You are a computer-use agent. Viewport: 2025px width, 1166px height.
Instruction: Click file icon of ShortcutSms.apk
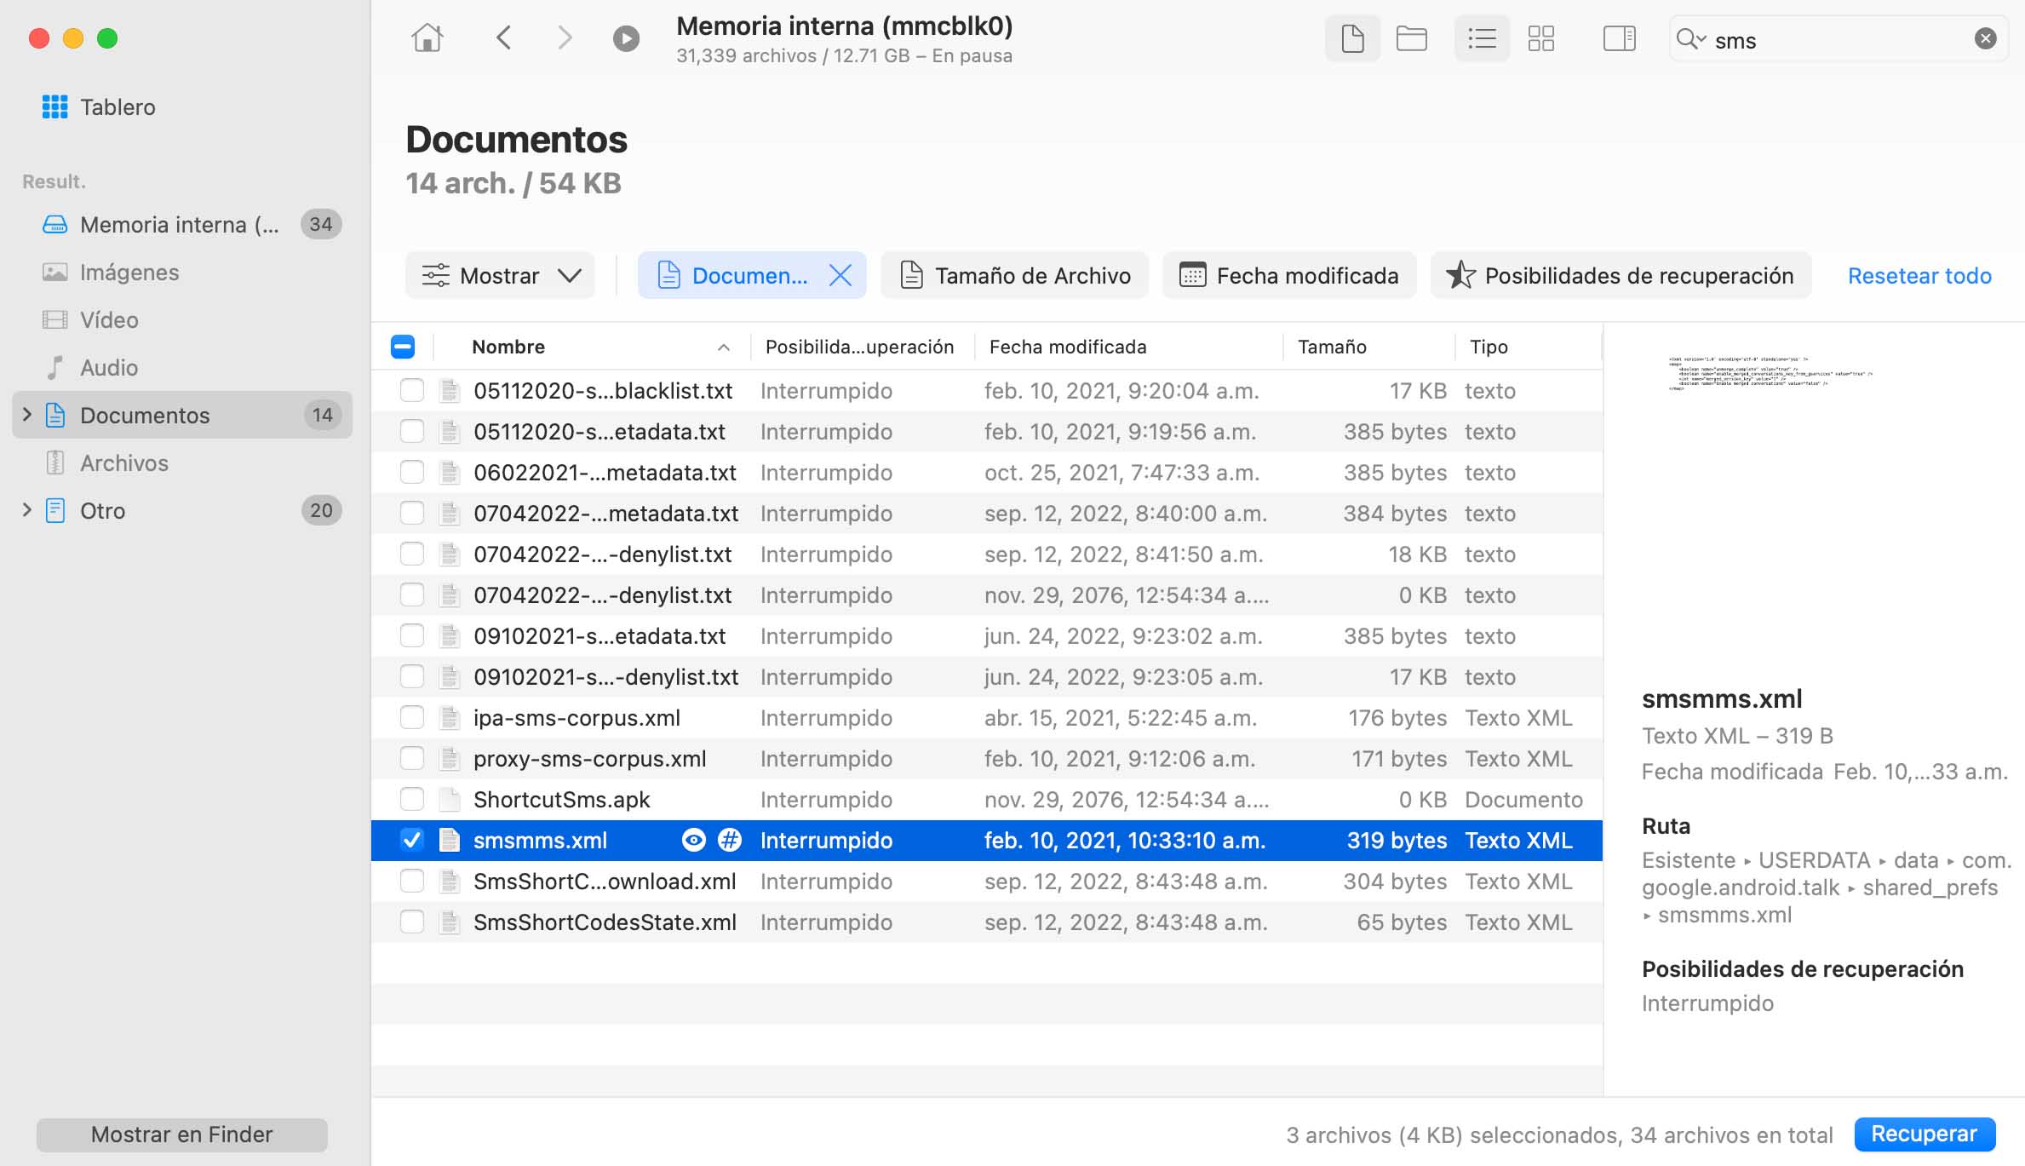point(449,800)
